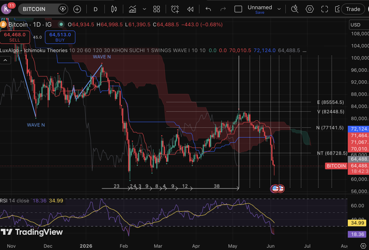Click the red BITCOIN price tag
This screenshot has height=250, width=369.
point(336,166)
